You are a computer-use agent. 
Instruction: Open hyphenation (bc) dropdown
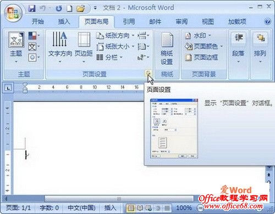pyautogui.click(x=144, y=58)
